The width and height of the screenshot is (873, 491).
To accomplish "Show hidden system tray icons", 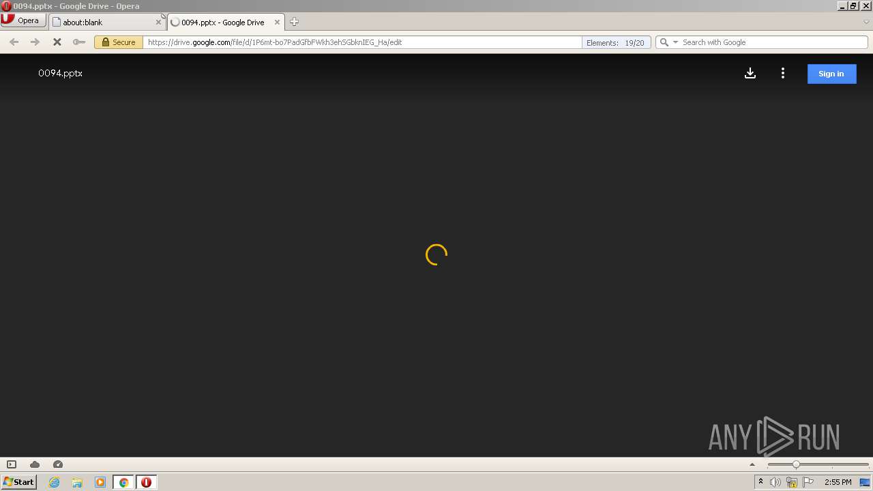I will pos(760,482).
